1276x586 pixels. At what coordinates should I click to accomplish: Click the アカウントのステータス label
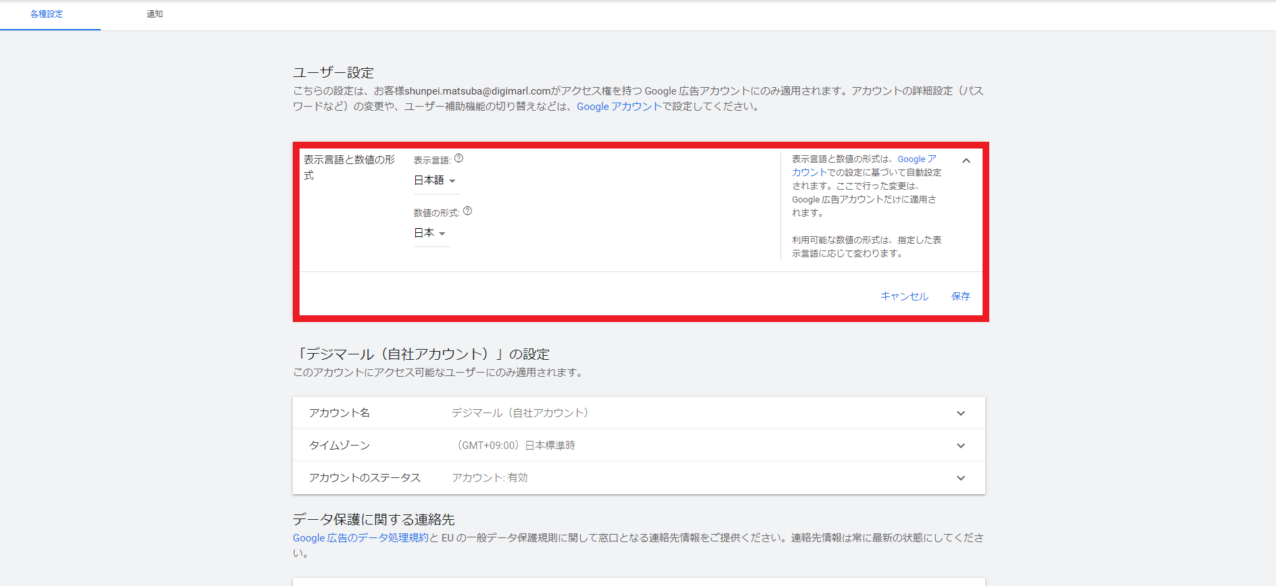364,478
